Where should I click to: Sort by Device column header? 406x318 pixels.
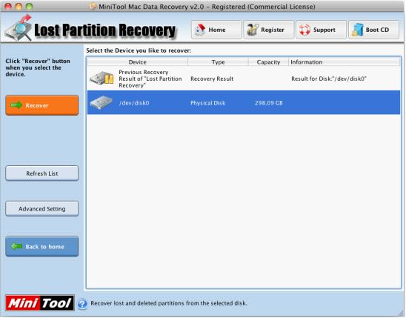click(138, 62)
